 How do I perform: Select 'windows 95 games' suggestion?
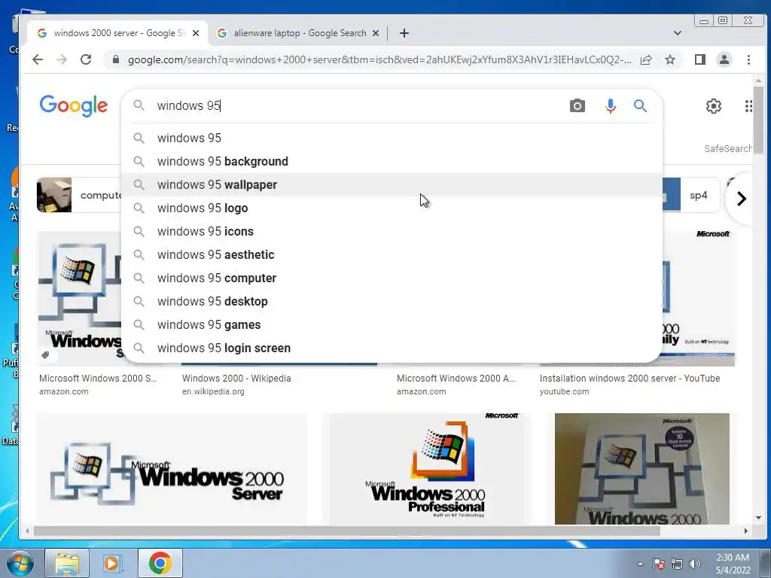click(392, 325)
